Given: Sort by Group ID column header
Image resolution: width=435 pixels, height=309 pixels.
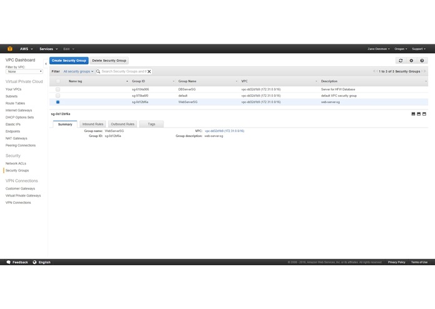Looking at the screenshot, I should pos(153,81).
